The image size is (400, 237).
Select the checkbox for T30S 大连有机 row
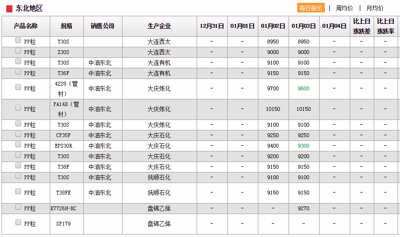[18, 62]
